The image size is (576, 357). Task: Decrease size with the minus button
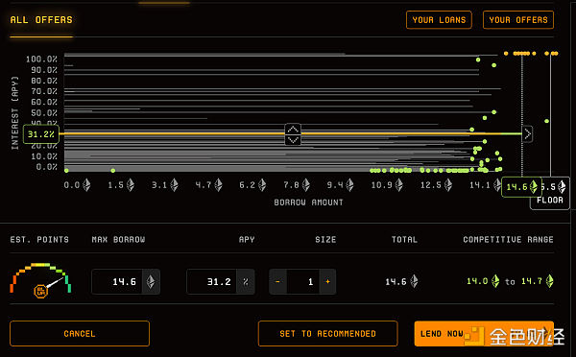tap(277, 282)
